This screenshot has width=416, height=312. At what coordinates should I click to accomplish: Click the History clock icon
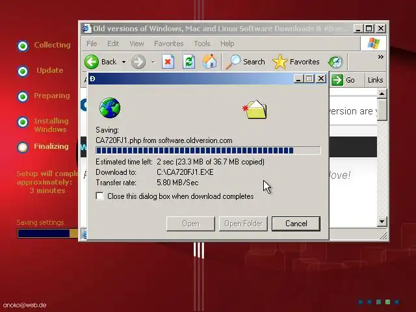pyautogui.click(x=335, y=62)
